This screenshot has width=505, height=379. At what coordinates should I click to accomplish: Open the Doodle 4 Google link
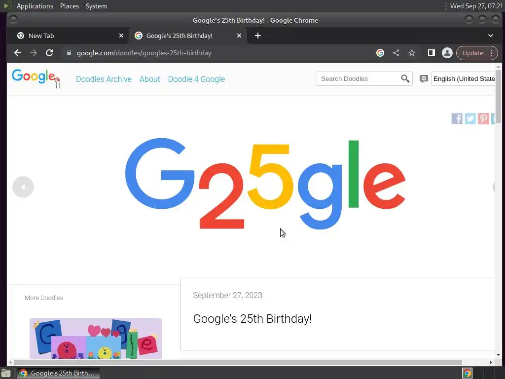(196, 79)
